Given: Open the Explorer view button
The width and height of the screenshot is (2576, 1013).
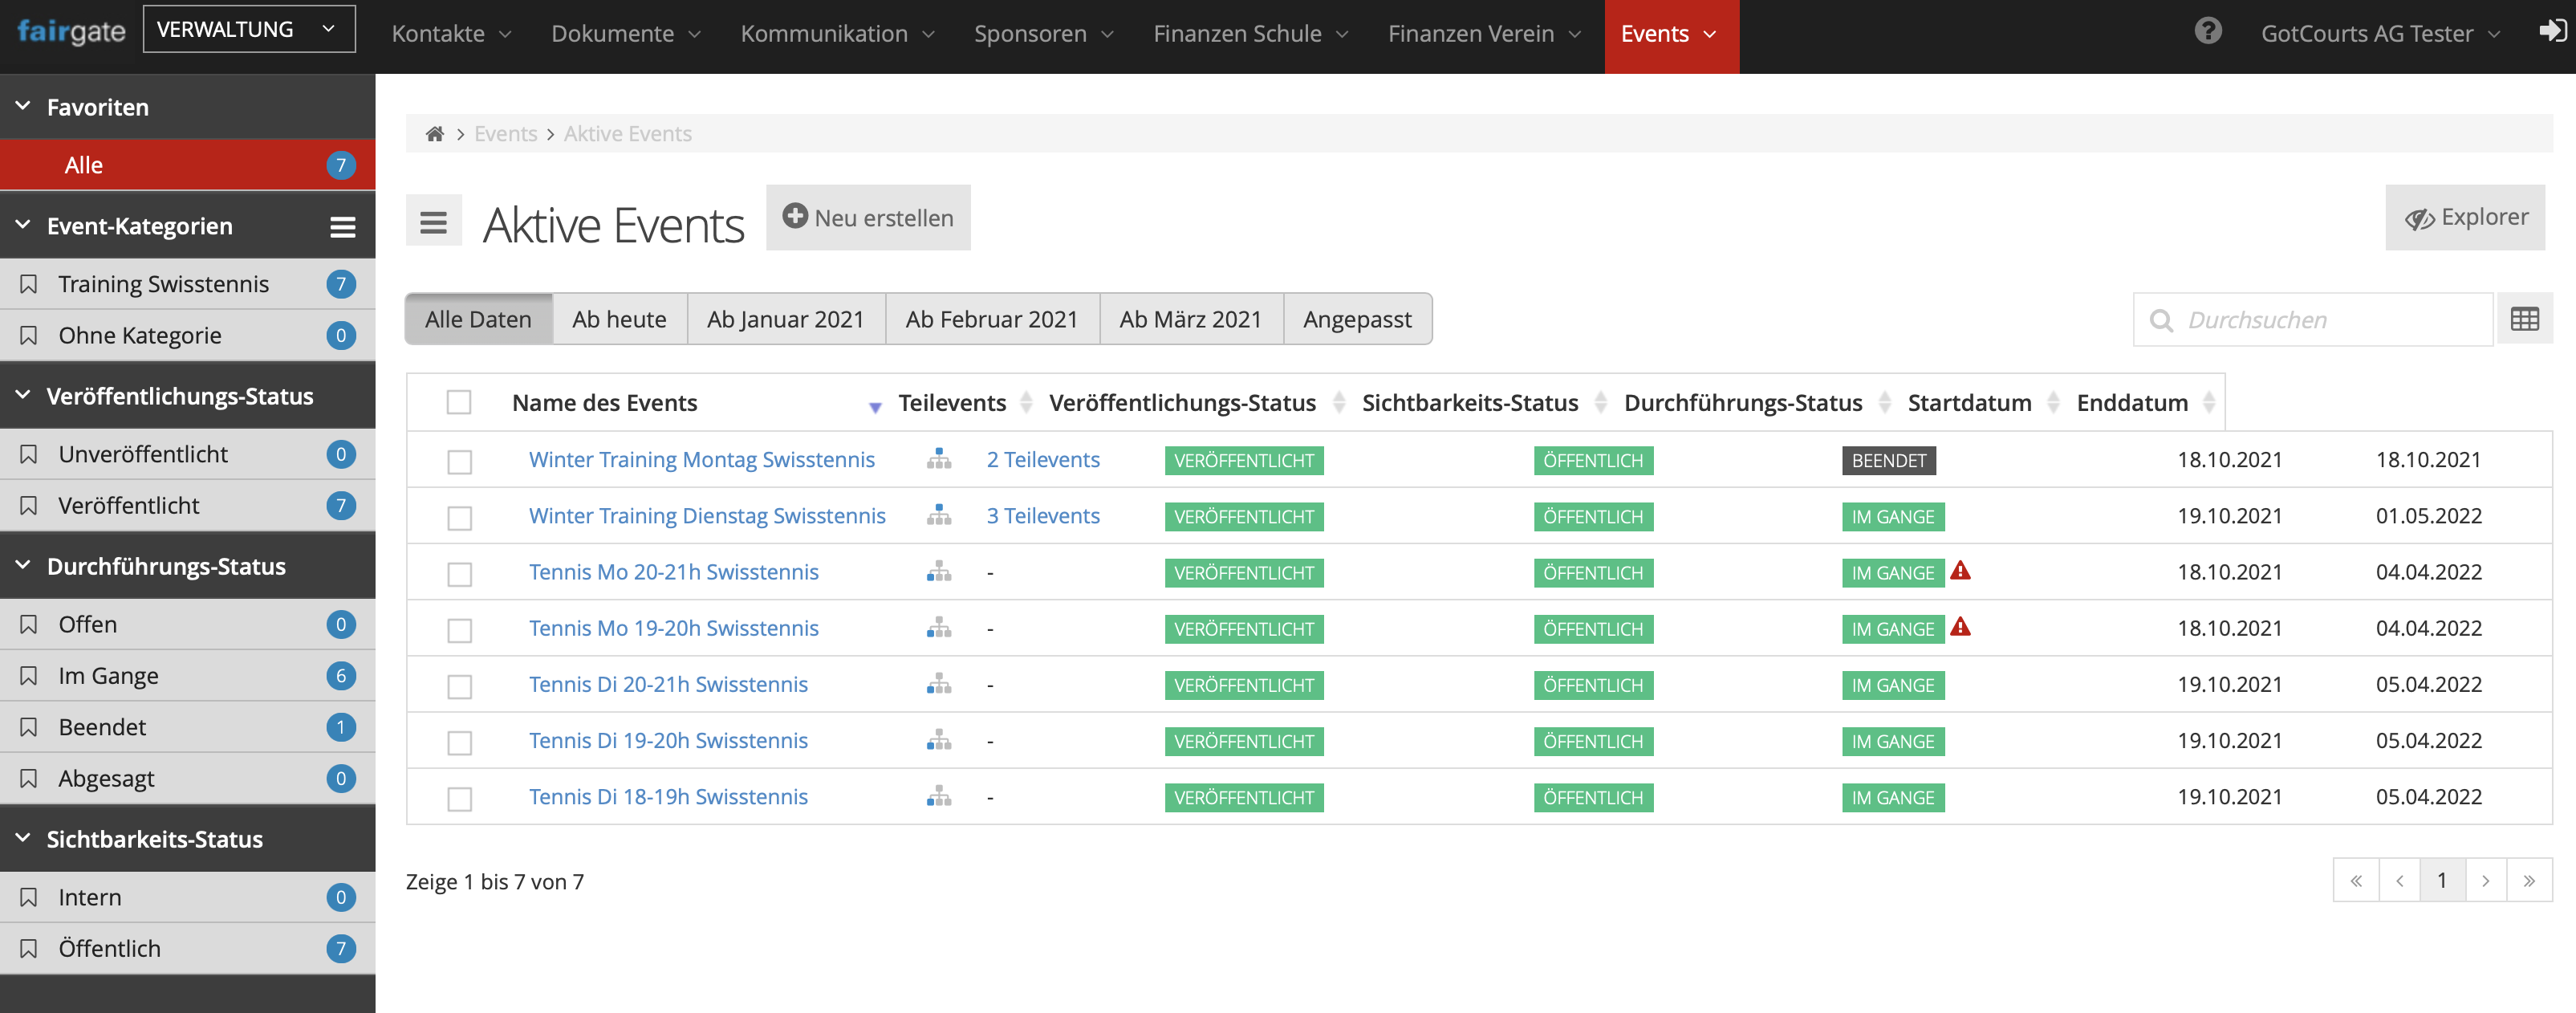Looking at the screenshot, I should click(2465, 217).
